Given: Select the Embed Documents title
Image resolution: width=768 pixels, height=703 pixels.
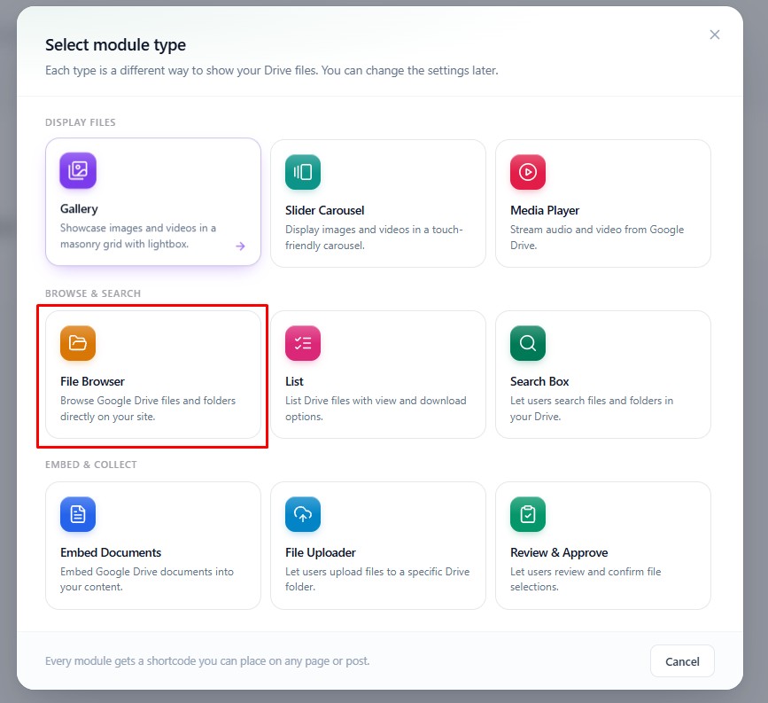Looking at the screenshot, I should [111, 552].
